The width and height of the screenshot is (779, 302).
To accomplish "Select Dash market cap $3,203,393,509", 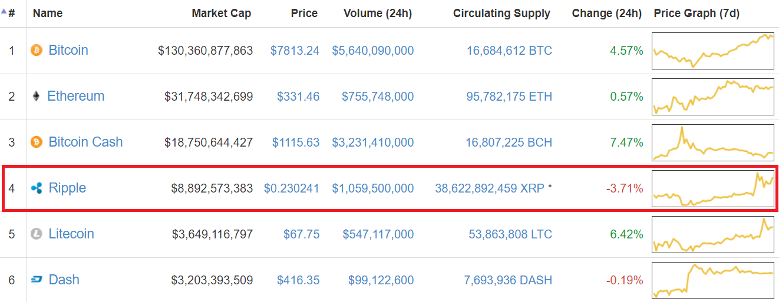I will 212,280.
